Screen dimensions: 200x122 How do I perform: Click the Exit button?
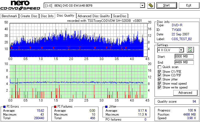189,5
